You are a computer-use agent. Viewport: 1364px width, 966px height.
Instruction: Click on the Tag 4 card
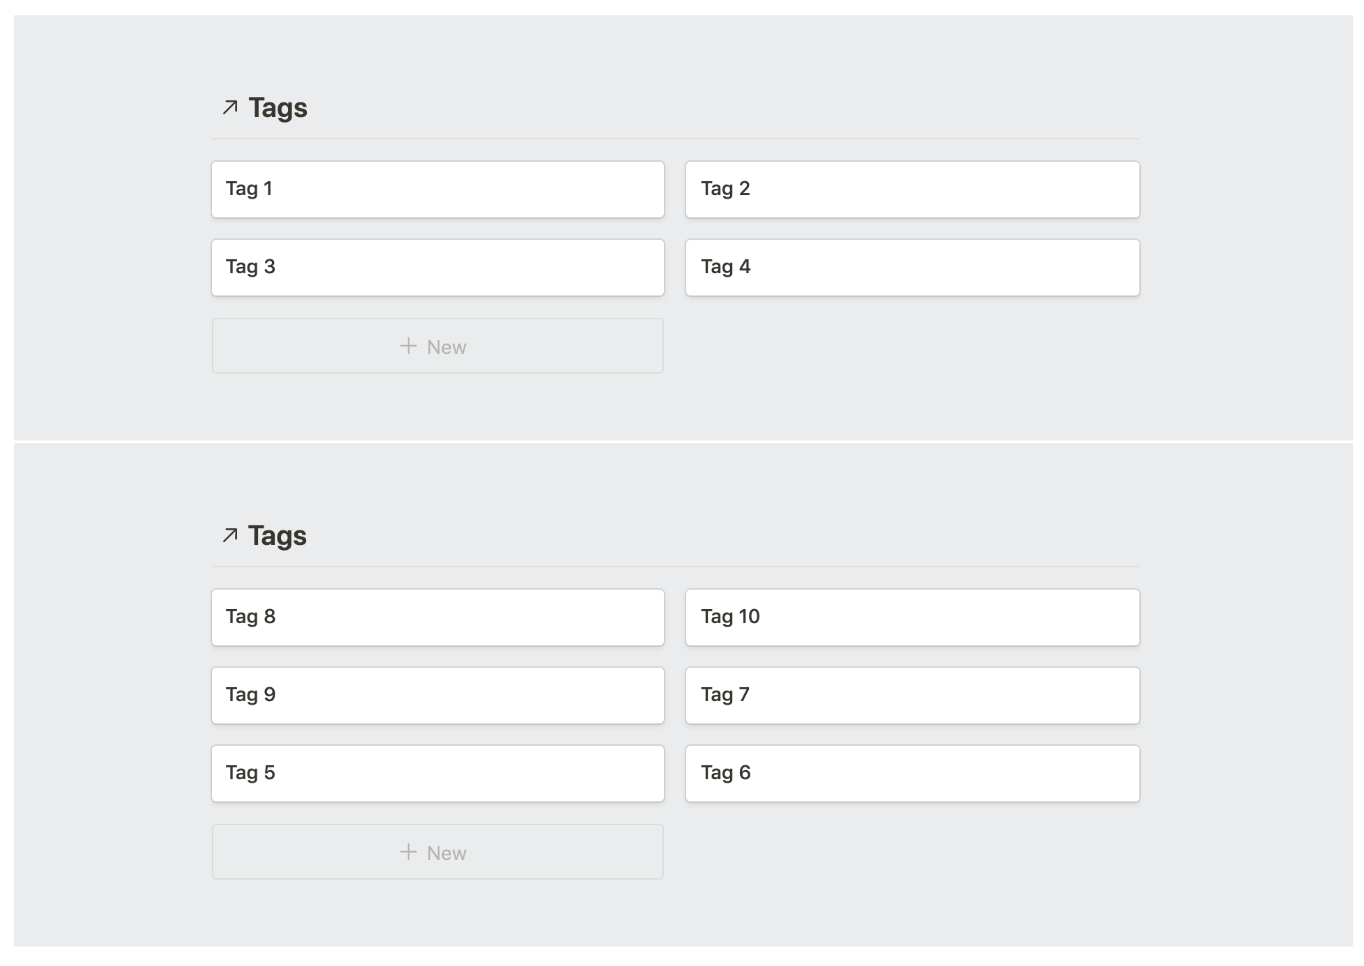(912, 268)
